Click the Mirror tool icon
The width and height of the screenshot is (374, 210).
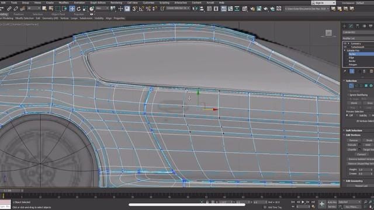(195, 9)
